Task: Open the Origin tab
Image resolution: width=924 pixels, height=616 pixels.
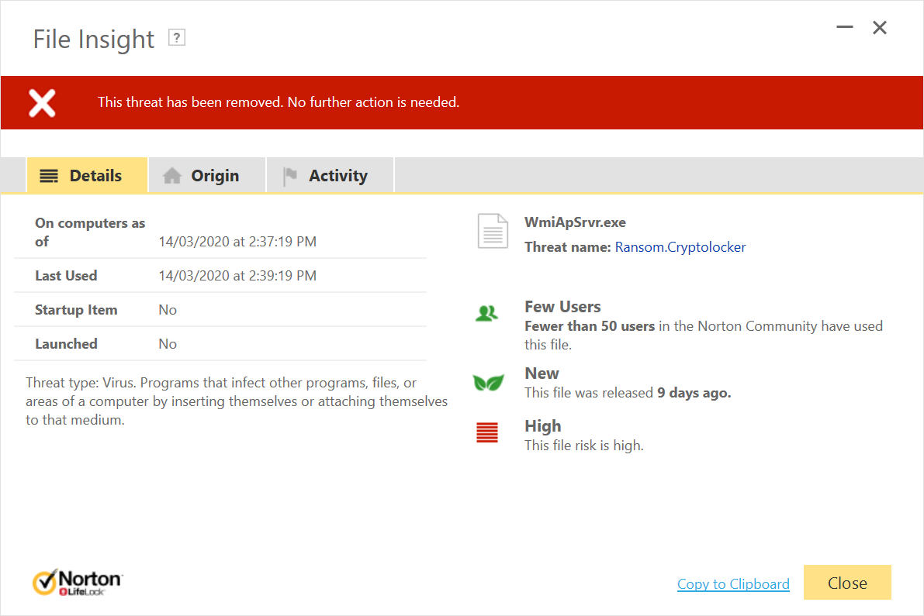Action: pyautogui.click(x=206, y=176)
